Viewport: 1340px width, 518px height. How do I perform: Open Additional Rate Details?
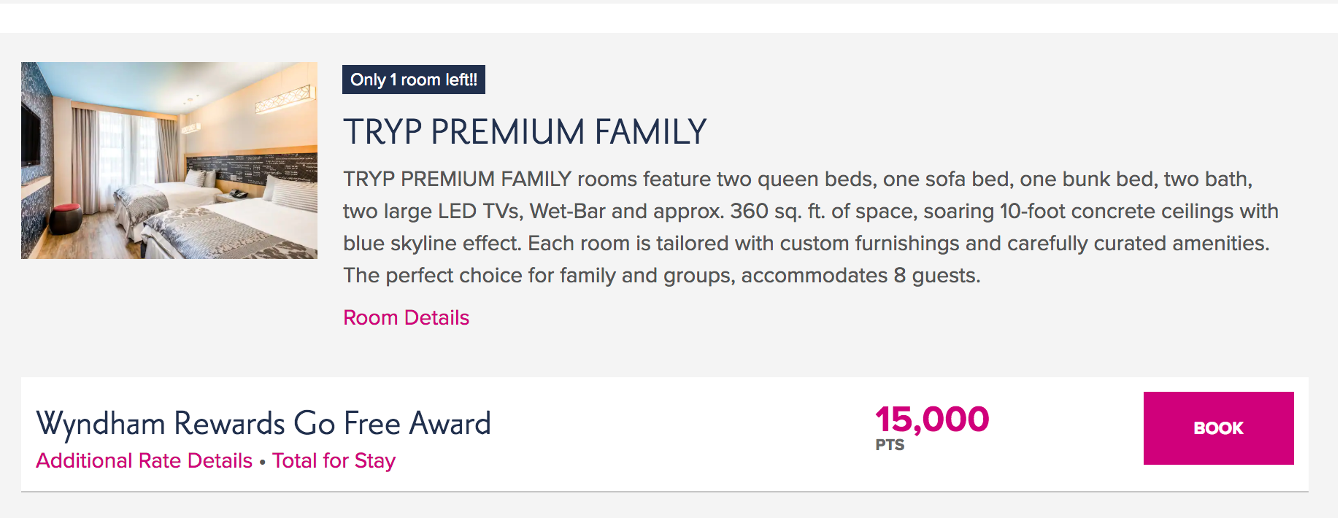[x=144, y=461]
